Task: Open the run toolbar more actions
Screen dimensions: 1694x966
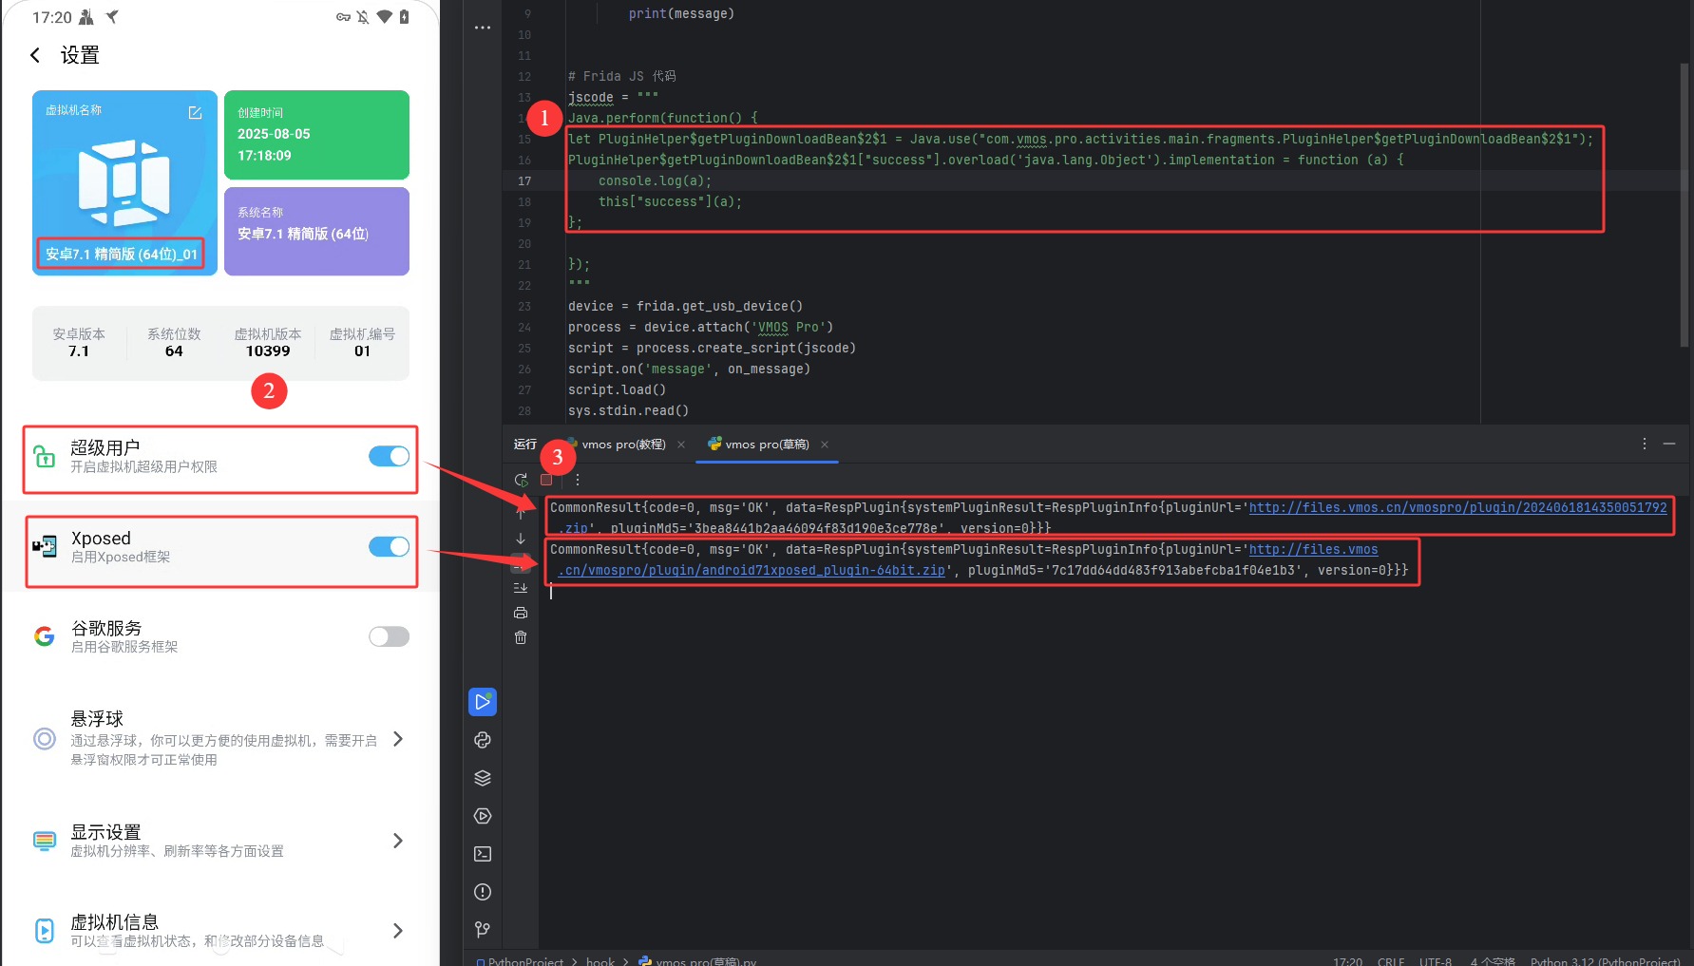Action: [x=578, y=481]
